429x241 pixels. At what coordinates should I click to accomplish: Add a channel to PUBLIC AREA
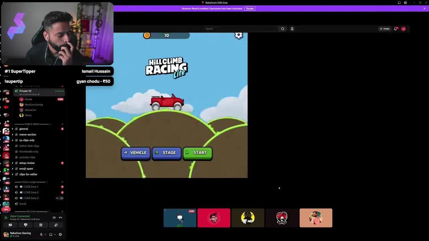point(62,124)
